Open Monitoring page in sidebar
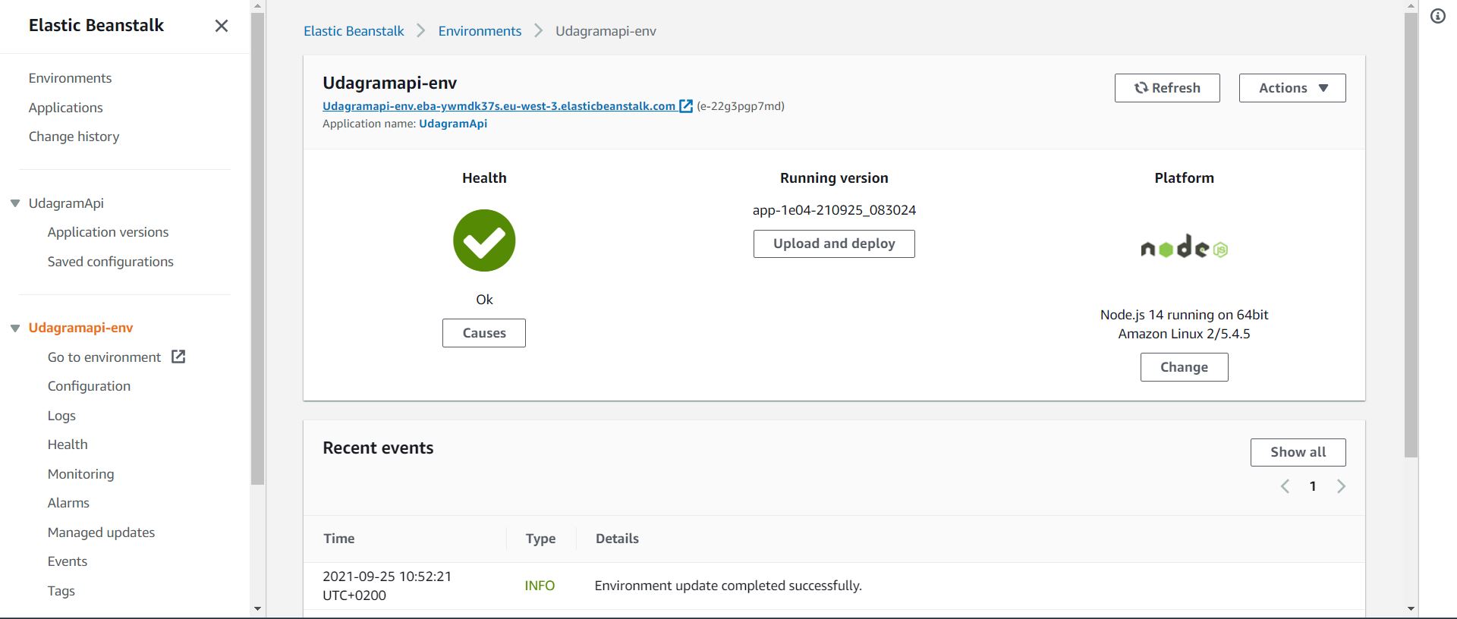 pyautogui.click(x=80, y=474)
